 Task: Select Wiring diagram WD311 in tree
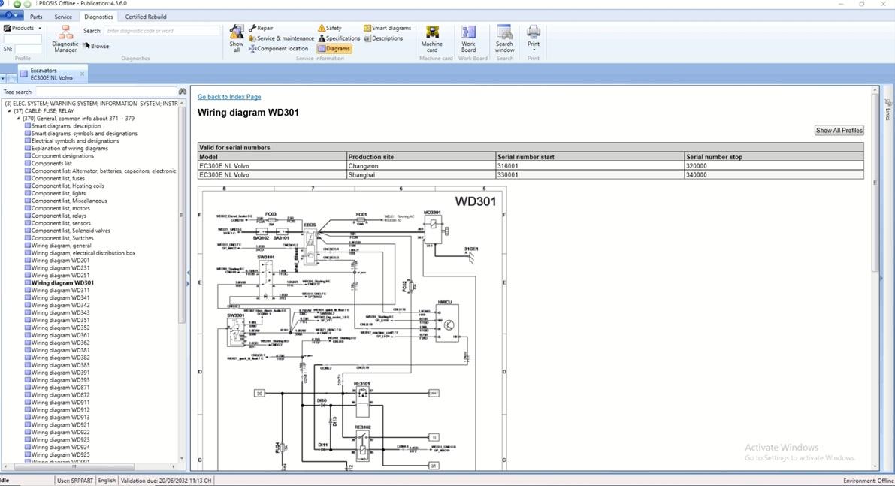60,291
